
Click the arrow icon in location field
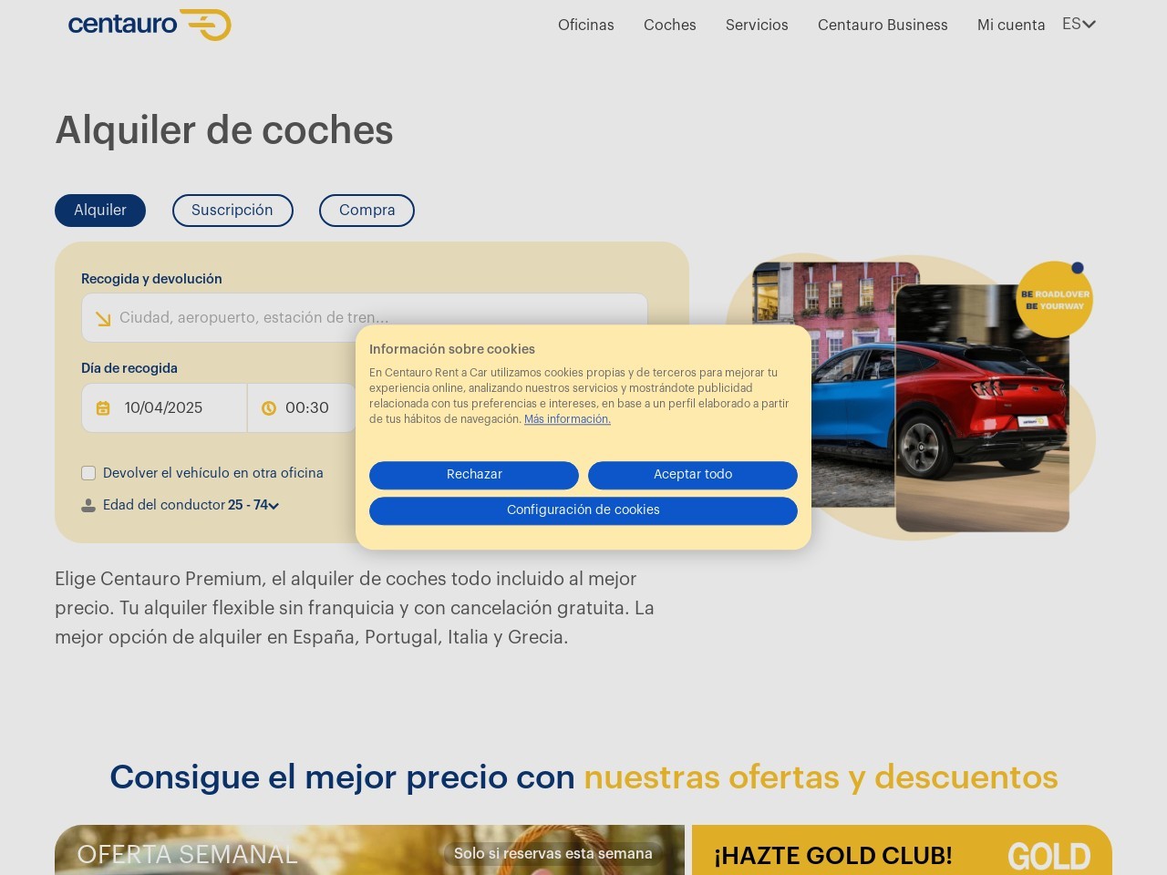103,318
